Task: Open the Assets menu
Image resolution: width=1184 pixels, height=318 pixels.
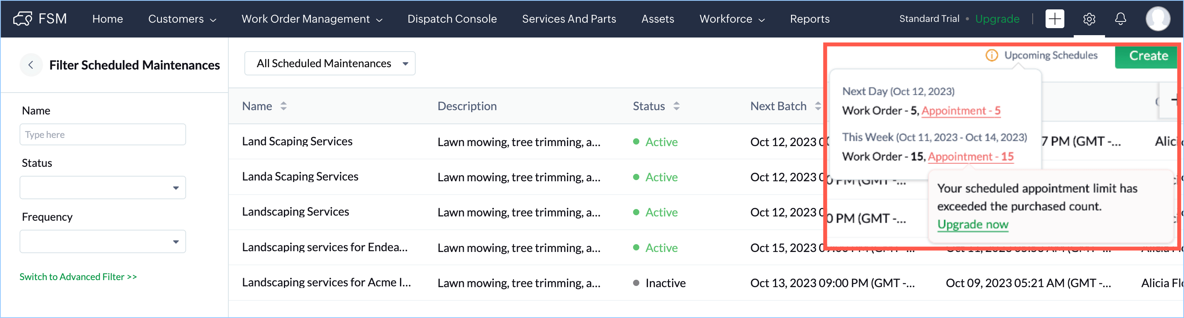Action: pyautogui.click(x=658, y=19)
